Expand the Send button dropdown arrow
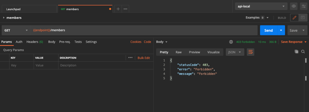This screenshot has height=112, width=309. (x=281, y=30)
